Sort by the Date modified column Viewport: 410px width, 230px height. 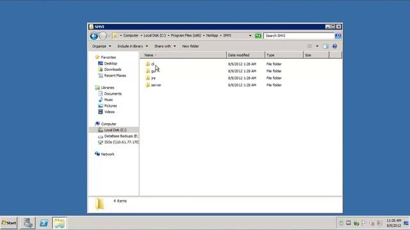point(245,55)
